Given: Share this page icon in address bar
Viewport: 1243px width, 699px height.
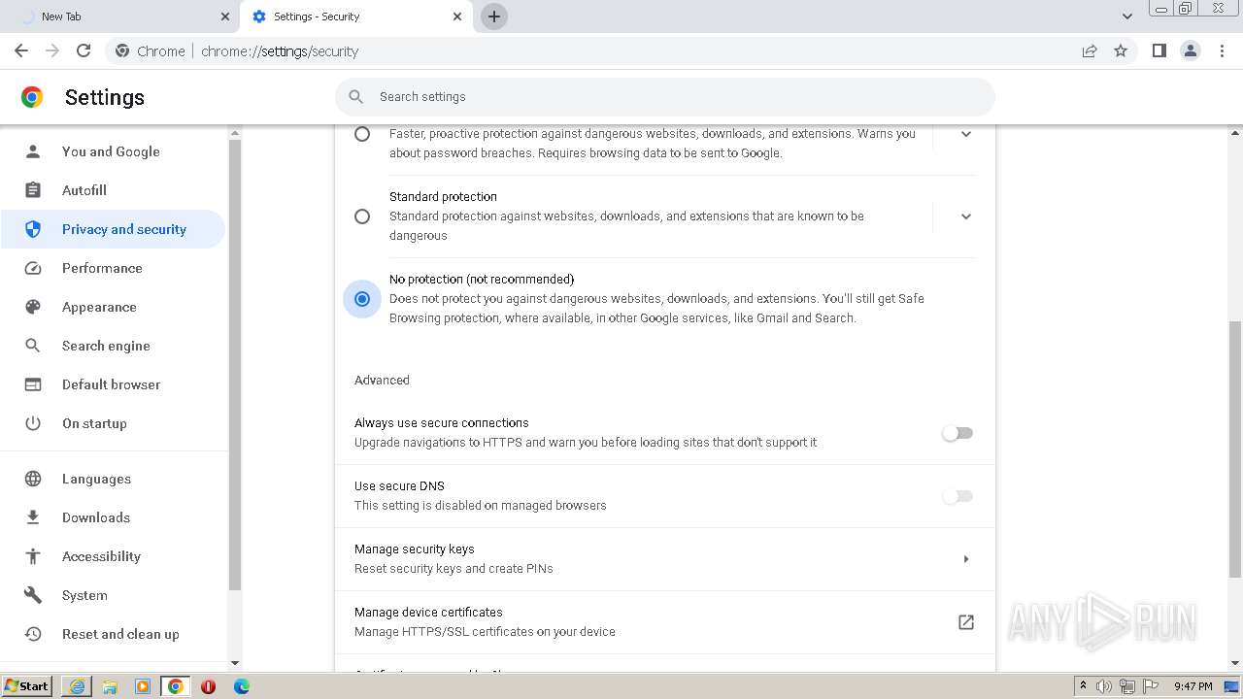Looking at the screenshot, I should click(1090, 50).
